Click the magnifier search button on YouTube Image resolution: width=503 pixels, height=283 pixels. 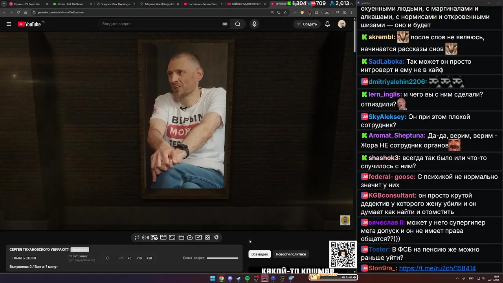tap(238, 24)
